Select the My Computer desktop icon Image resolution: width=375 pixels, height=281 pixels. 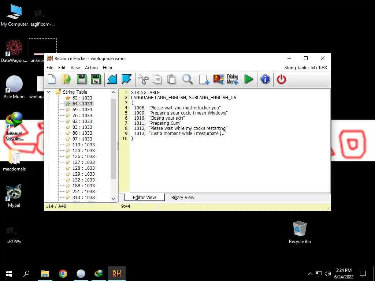click(14, 15)
